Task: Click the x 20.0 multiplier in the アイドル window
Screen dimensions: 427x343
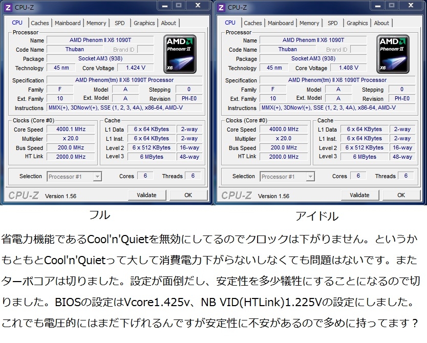Action: (x=284, y=139)
